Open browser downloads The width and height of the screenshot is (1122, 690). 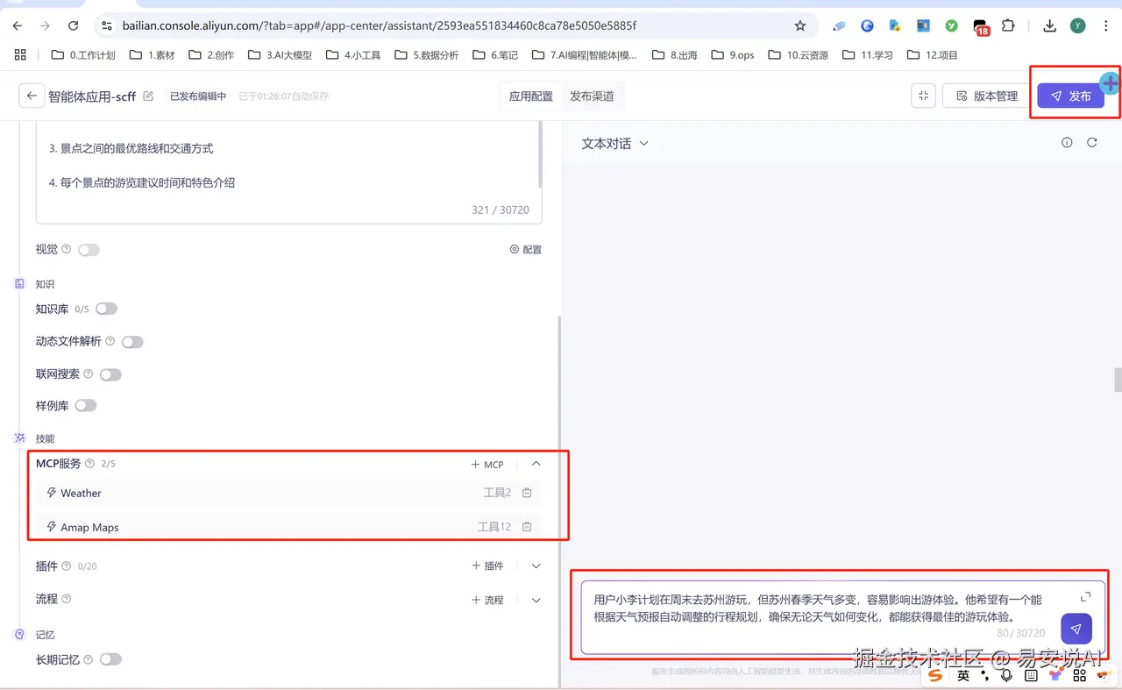pyautogui.click(x=1049, y=25)
